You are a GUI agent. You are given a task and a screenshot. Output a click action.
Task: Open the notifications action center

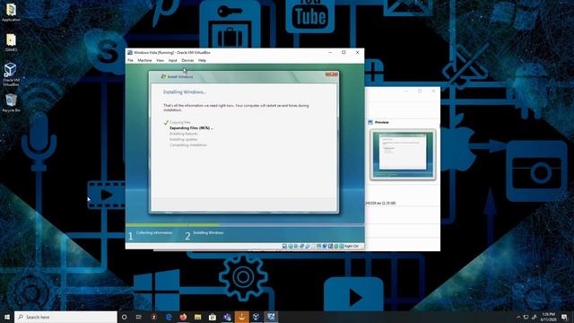tap(564, 317)
